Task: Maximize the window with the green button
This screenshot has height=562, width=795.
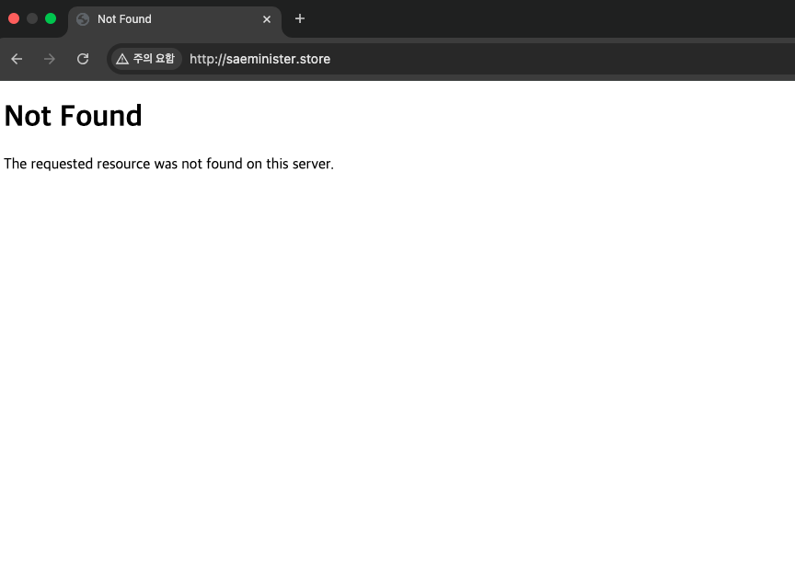Action: click(x=51, y=18)
